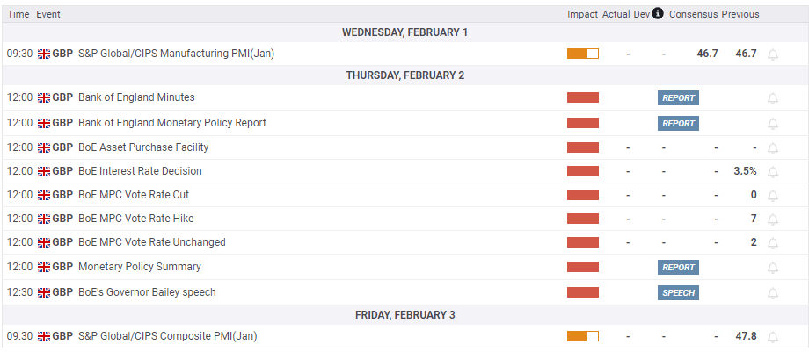Click the Dev info icon in header
This screenshot has height=352, width=809.
pos(658,14)
